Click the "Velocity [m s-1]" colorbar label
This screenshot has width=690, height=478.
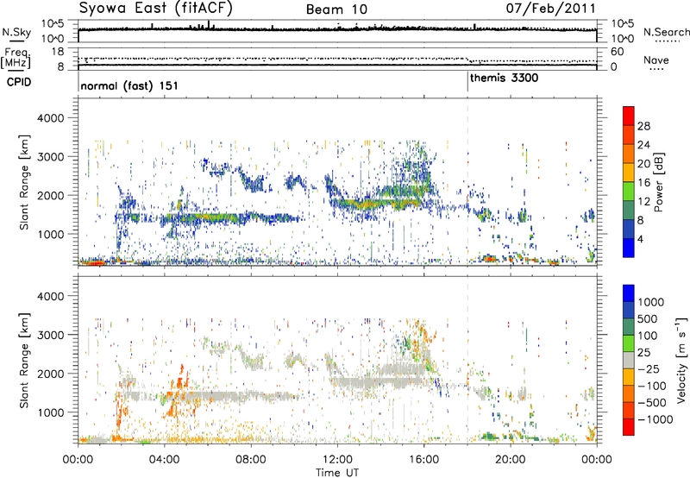[x=681, y=360]
